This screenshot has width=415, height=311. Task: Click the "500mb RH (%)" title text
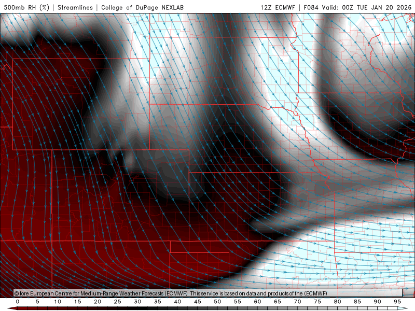coord(26,7)
